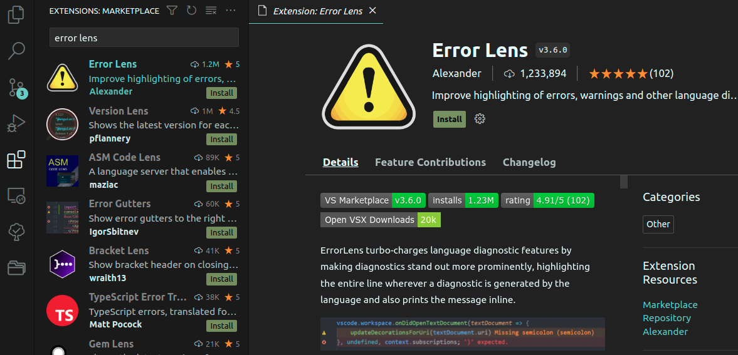Click the wraith13 publisher name

[x=108, y=279]
